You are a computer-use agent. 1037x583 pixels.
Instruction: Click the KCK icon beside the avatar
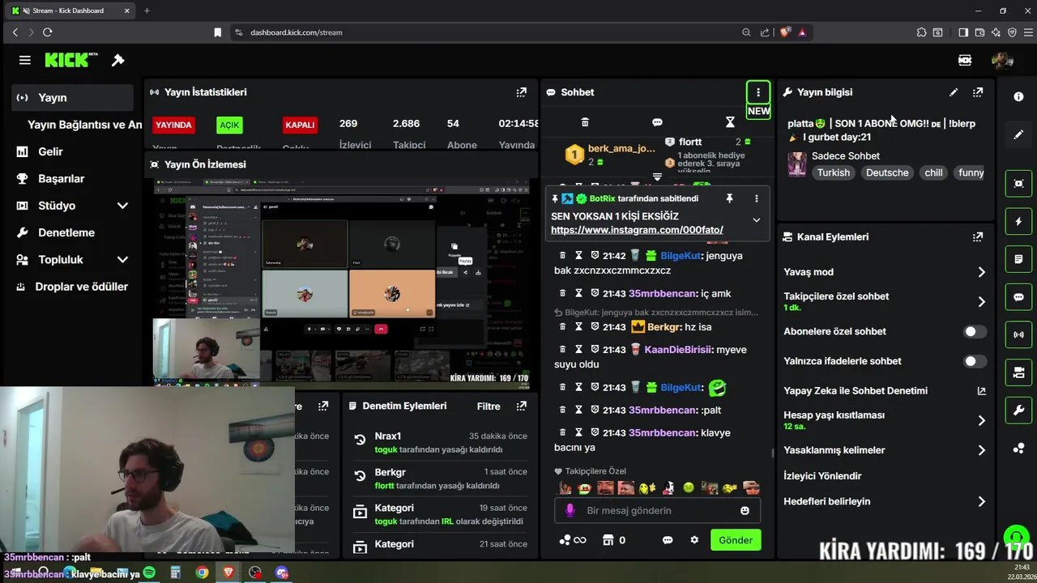965,60
